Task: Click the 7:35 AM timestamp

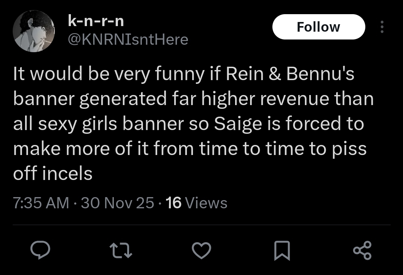Action: click(x=41, y=203)
